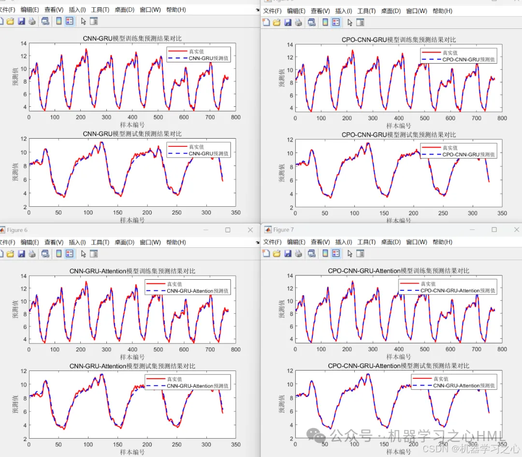
Task: Toggle the insert colorbar icon in Figure 7
Action: click(x=325, y=254)
